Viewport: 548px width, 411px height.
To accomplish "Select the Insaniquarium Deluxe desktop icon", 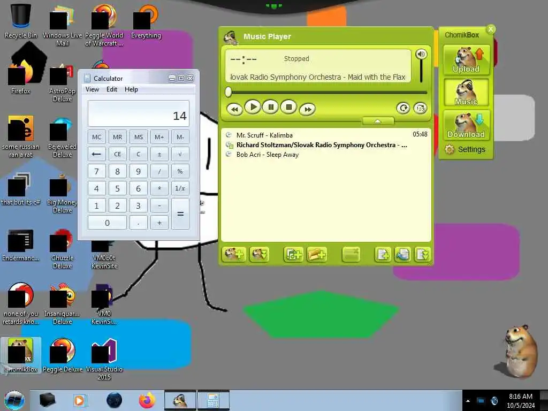I will 63,304.
